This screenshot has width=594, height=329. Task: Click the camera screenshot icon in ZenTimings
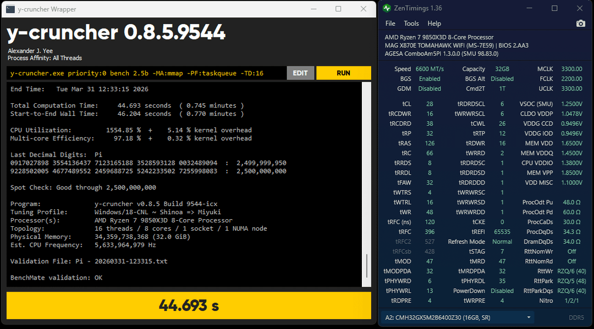(x=580, y=24)
